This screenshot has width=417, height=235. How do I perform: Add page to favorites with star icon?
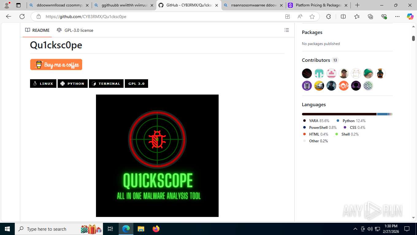(x=312, y=17)
